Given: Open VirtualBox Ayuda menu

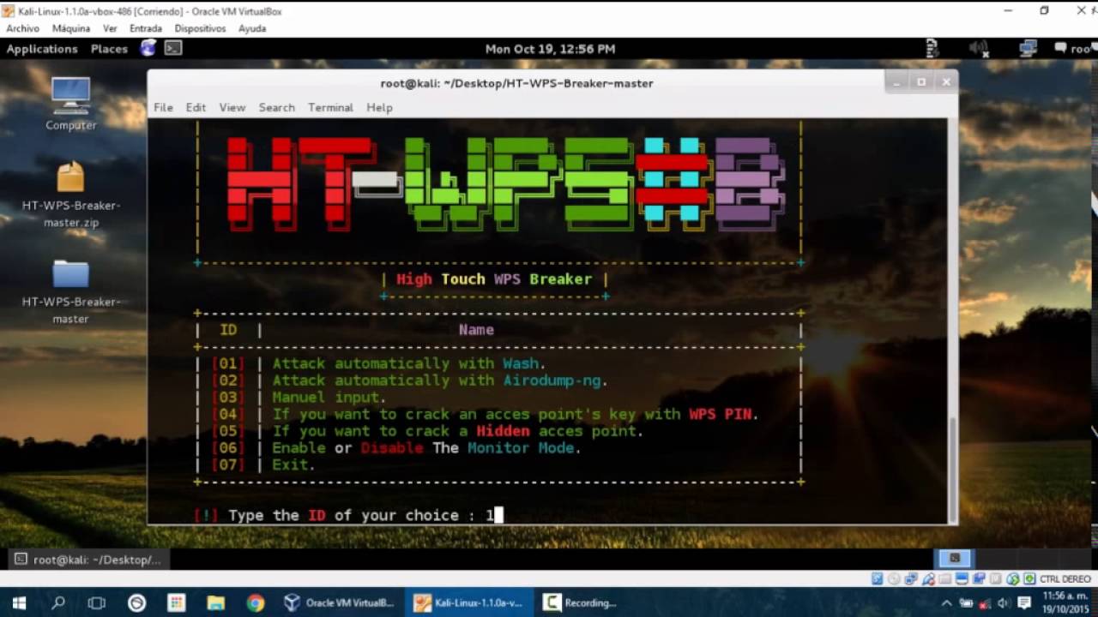Looking at the screenshot, I should [x=252, y=28].
